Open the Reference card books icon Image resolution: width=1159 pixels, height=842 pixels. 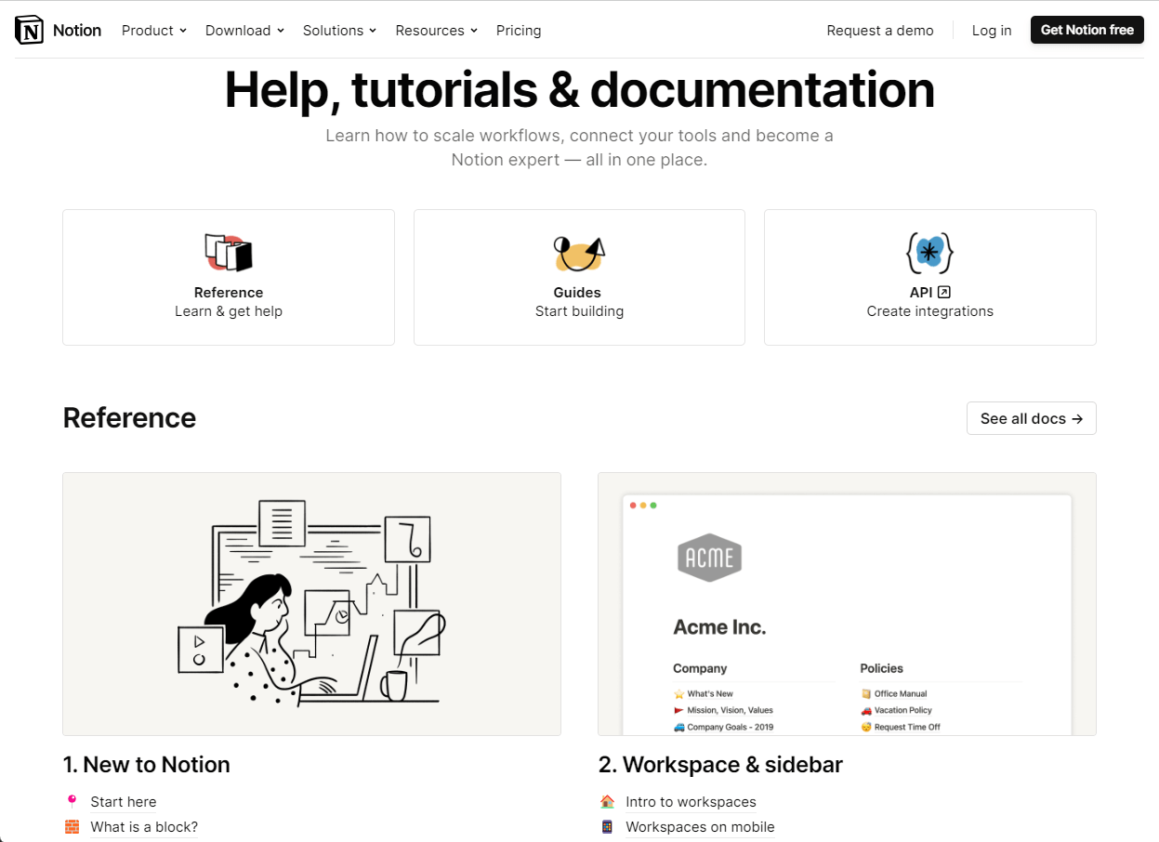tap(229, 252)
